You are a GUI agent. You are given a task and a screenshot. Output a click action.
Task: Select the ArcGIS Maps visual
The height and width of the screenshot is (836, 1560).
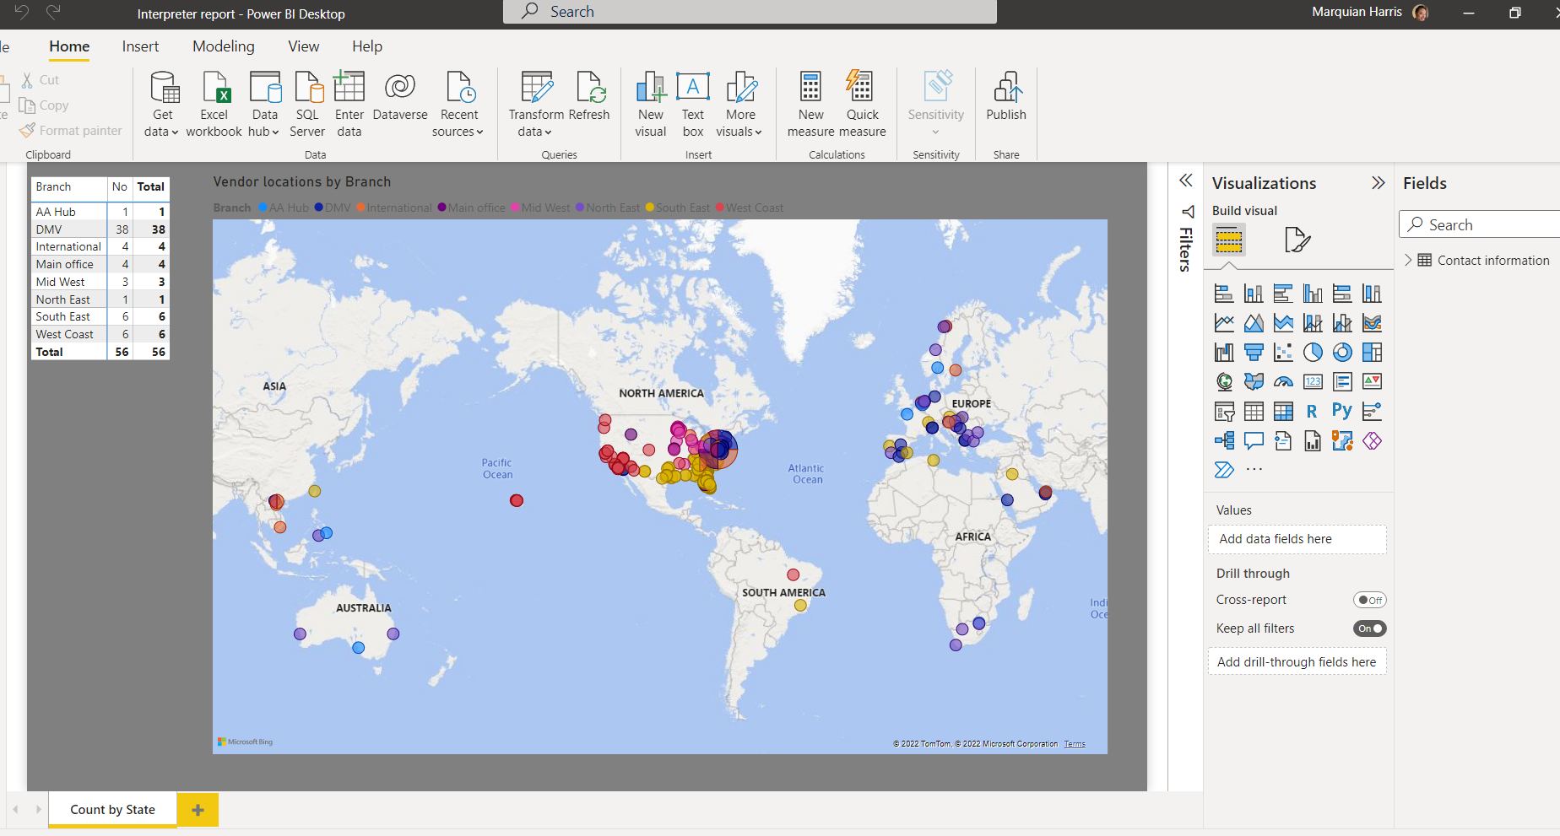(x=1342, y=440)
